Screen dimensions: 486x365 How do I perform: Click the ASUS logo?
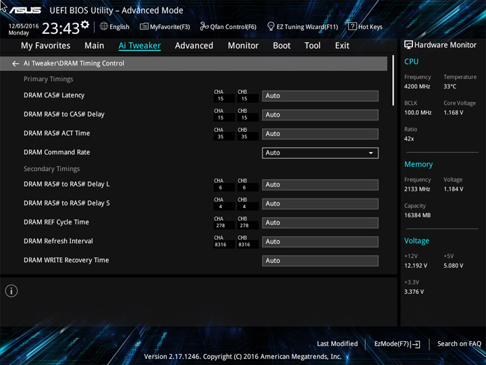[25, 10]
